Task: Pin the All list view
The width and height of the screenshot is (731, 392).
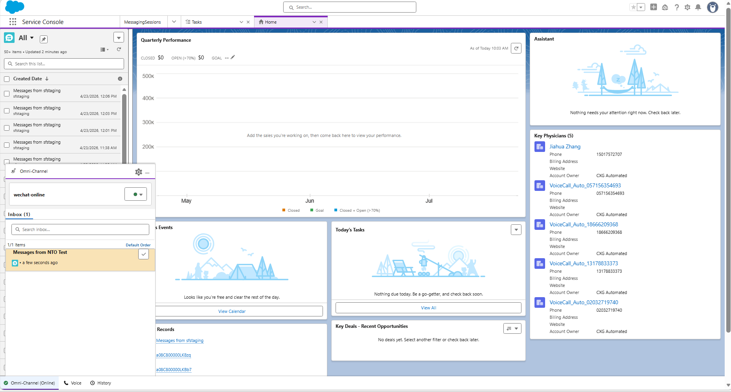Action: 44,39
